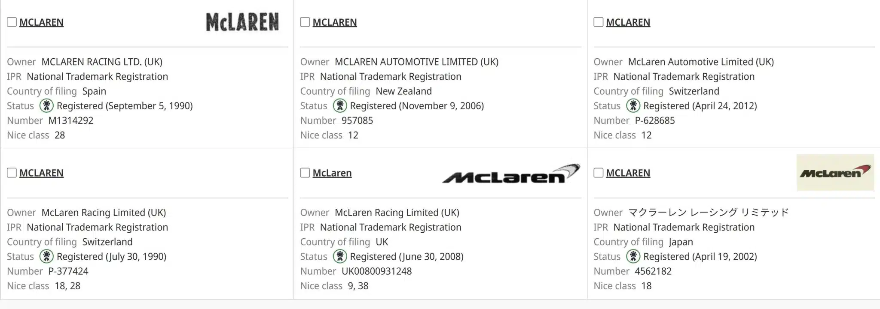Open MCLAREN link for New Zealand registration
The image size is (880, 309).
coord(334,22)
